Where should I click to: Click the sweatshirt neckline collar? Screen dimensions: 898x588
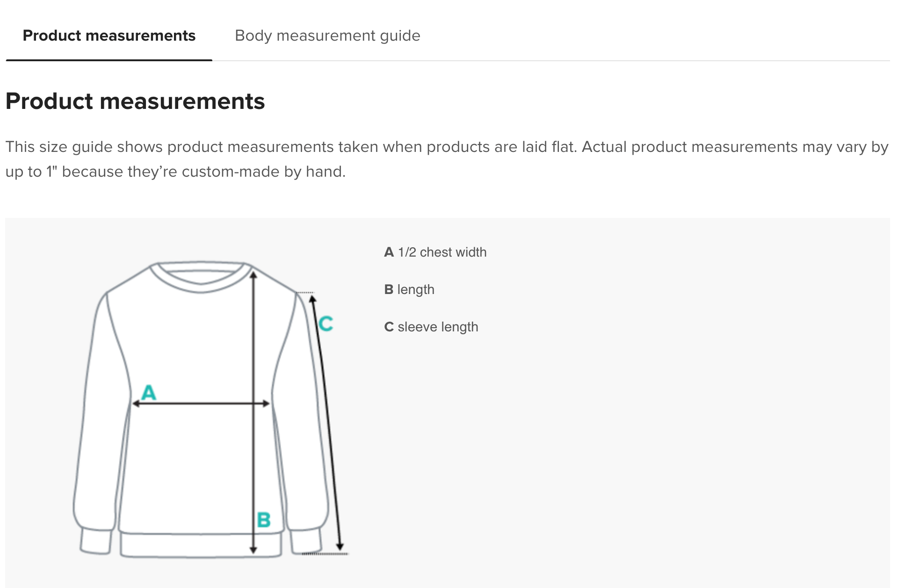tap(201, 277)
